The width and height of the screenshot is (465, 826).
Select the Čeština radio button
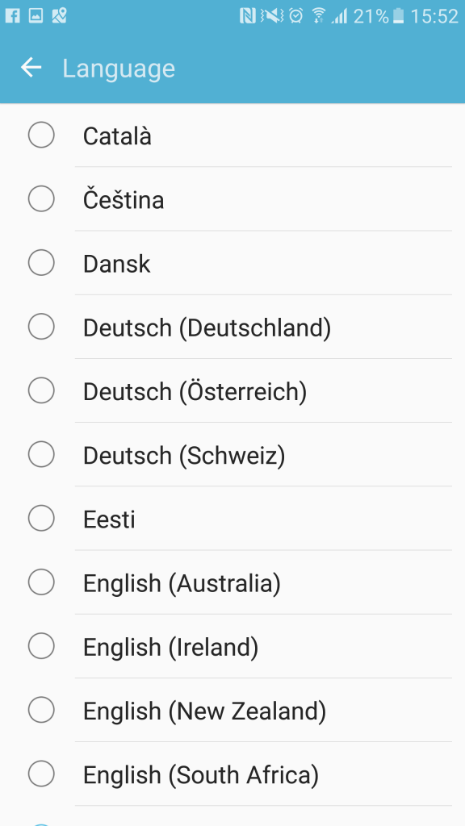[x=41, y=198]
